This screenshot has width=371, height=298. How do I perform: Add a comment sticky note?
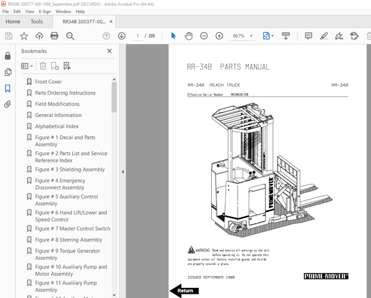pyautogui.click(x=309, y=36)
